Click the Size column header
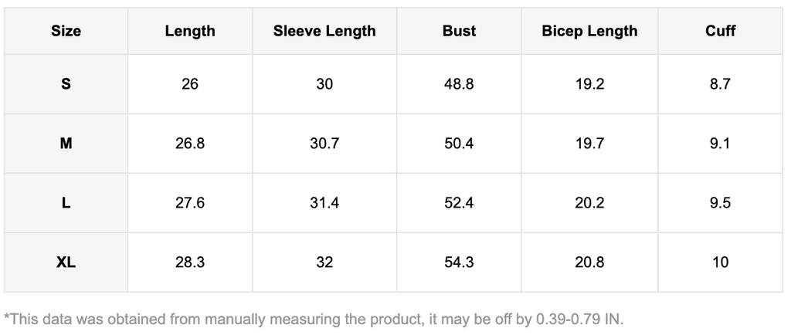Viewport: 791px width, 335px height. pos(66,32)
